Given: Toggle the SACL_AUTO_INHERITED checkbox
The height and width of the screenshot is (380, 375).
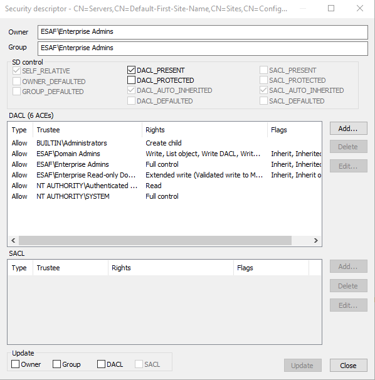Looking at the screenshot, I should click(x=263, y=90).
